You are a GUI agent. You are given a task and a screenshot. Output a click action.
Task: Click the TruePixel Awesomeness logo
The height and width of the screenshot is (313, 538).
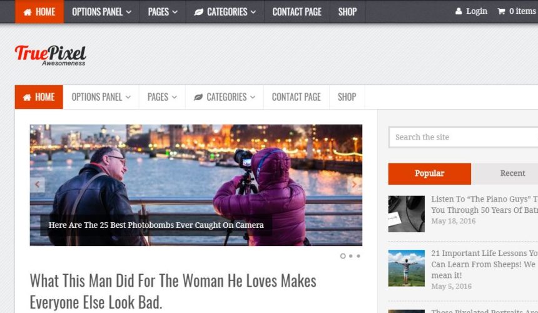click(51, 55)
